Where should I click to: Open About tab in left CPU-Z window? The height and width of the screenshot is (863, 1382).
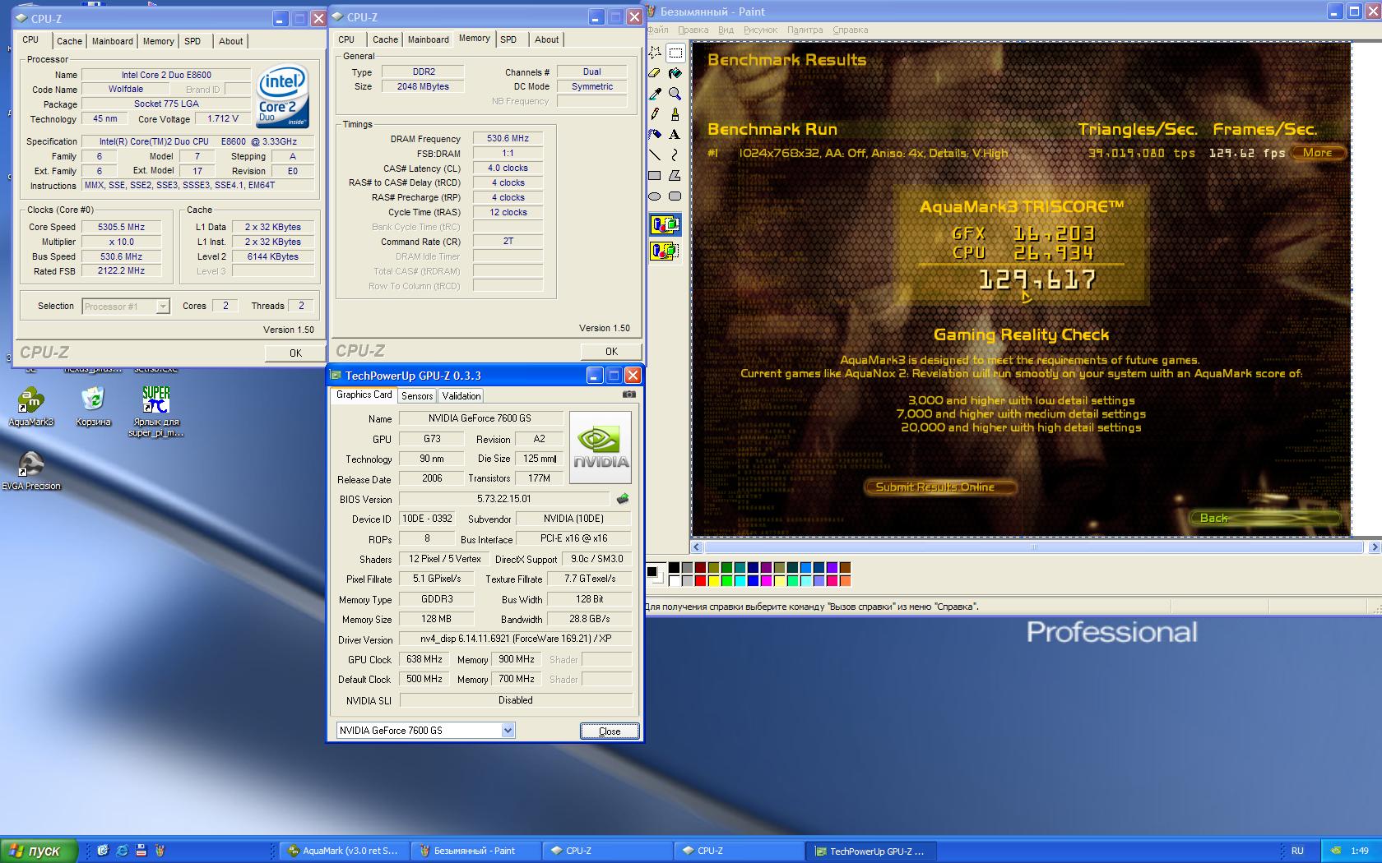pyautogui.click(x=230, y=41)
